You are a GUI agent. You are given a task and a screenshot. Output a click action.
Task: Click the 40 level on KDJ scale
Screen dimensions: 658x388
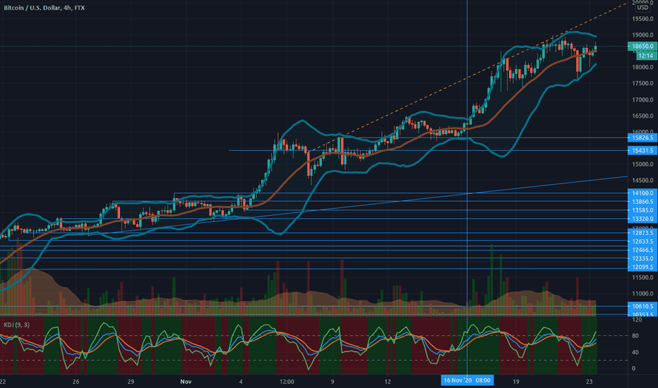tap(635, 352)
